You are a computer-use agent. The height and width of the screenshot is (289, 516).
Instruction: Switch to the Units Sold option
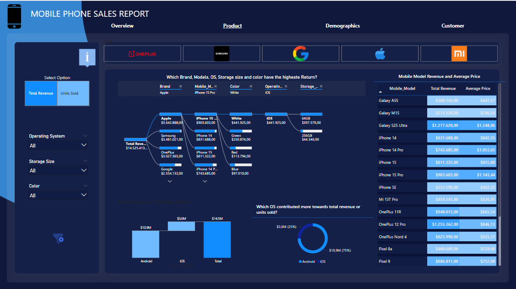click(x=73, y=93)
